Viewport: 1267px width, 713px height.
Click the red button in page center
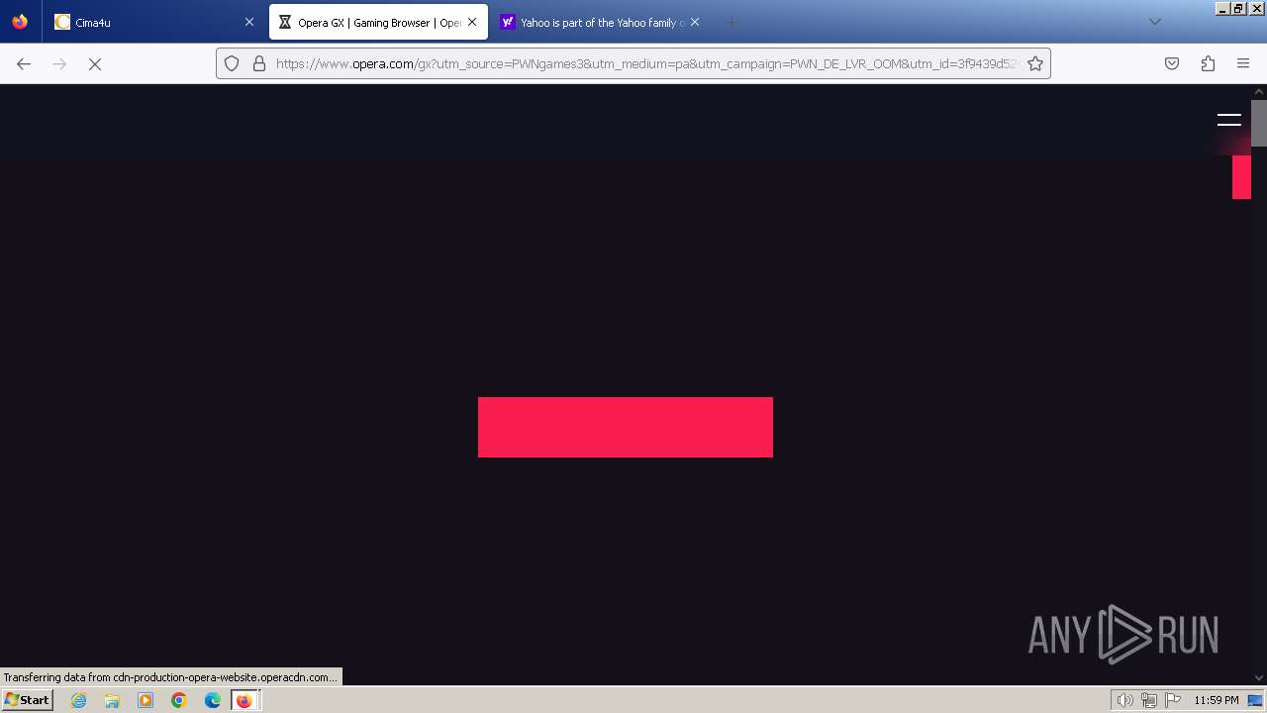click(626, 428)
